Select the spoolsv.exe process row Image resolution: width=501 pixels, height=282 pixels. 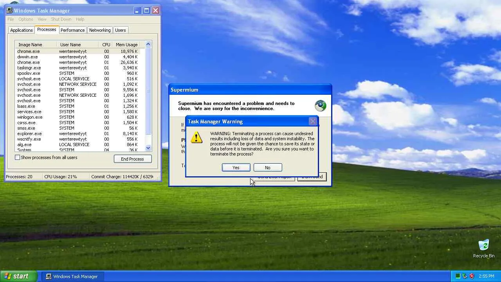tap(77, 73)
